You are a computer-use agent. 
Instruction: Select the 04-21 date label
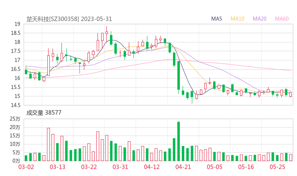pos(183,167)
